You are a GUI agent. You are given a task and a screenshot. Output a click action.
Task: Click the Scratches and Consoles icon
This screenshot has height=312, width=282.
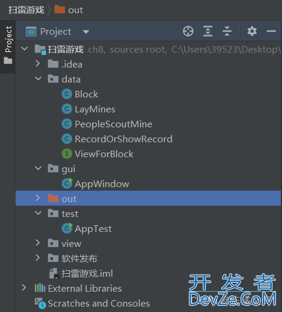click(x=40, y=303)
